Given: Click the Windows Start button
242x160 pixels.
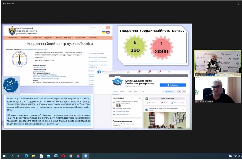Looking at the screenshot, I should click(4, 156).
